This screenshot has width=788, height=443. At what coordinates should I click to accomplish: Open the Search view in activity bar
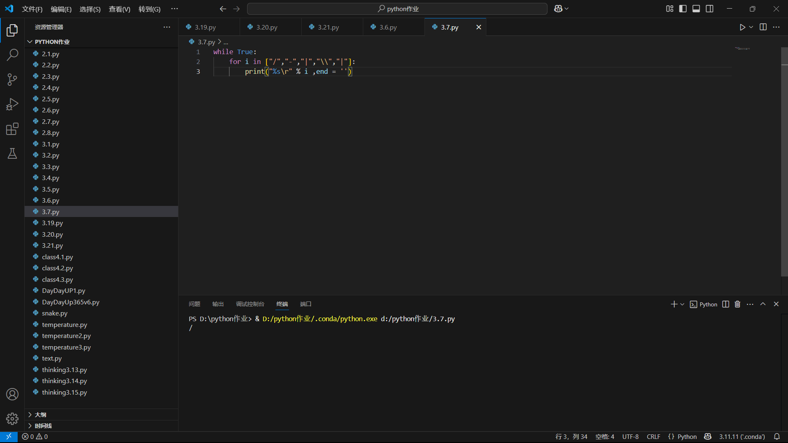pyautogui.click(x=12, y=55)
